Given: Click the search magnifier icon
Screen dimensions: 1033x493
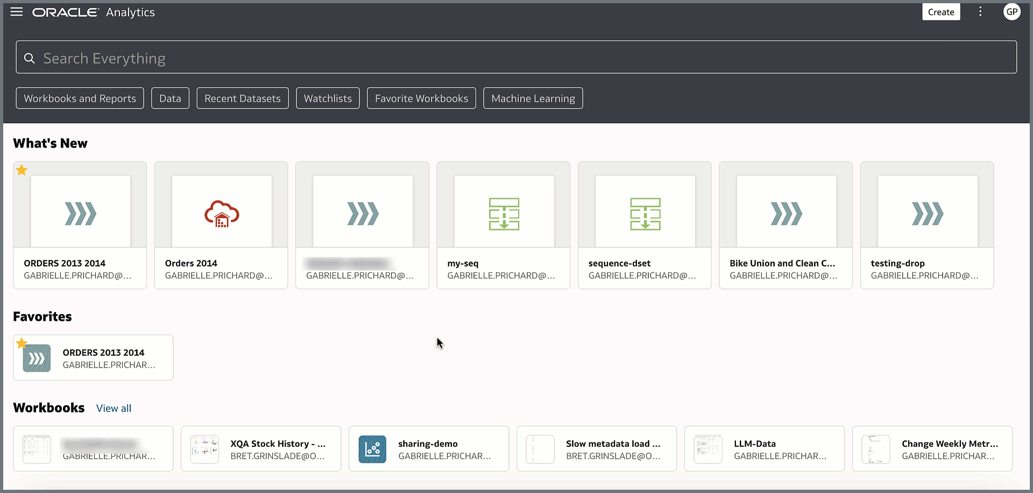Looking at the screenshot, I should point(29,58).
